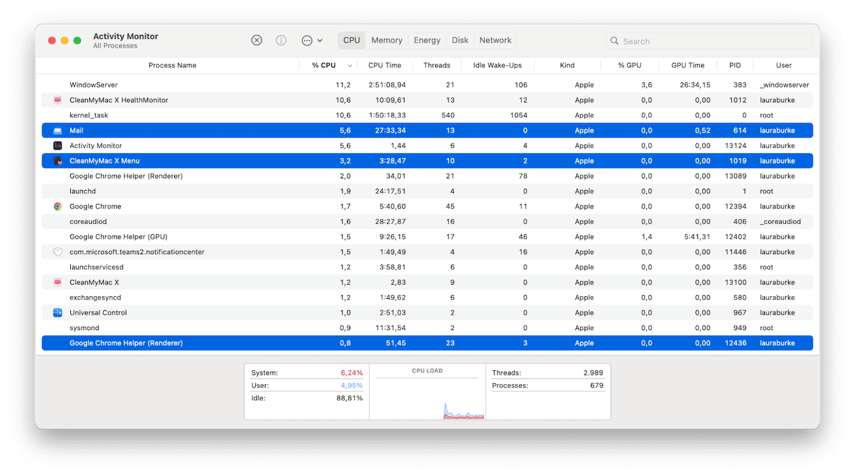Switch to the Memory tab
Screen dimensions: 855x476
pyautogui.click(x=387, y=40)
